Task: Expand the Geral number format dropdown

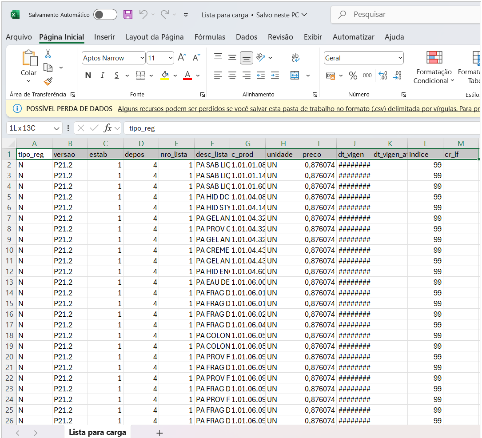Action: point(400,58)
